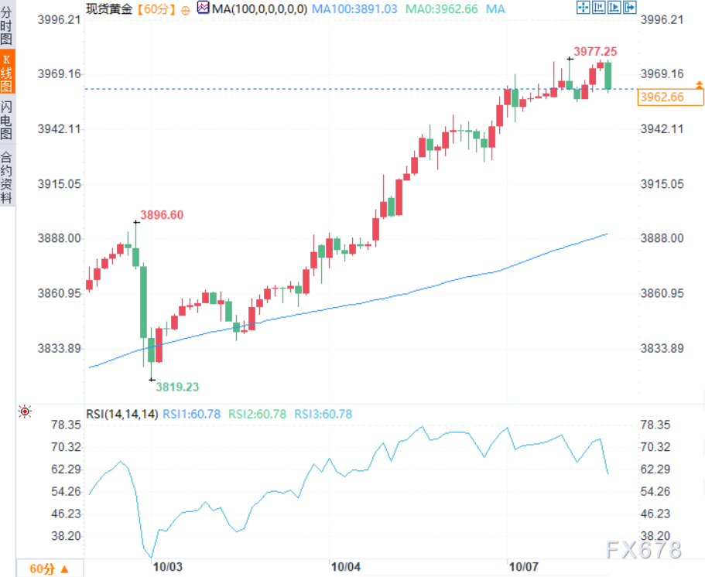Click the MA indicator chart icon

[x=204, y=9]
